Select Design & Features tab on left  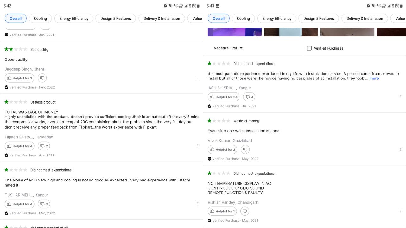click(116, 18)
